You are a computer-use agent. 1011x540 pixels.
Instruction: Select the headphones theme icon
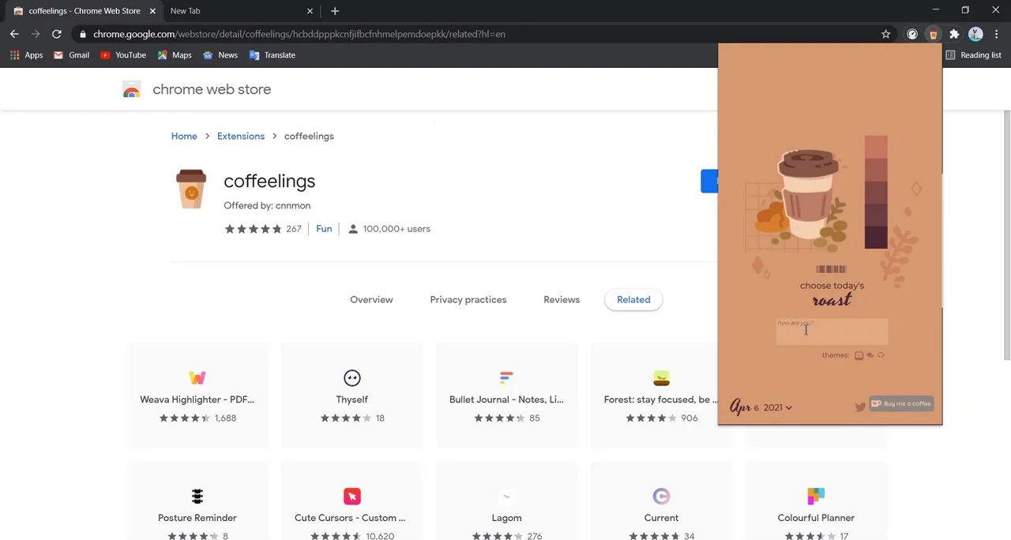pyautogui.click(x=881, y=355)
